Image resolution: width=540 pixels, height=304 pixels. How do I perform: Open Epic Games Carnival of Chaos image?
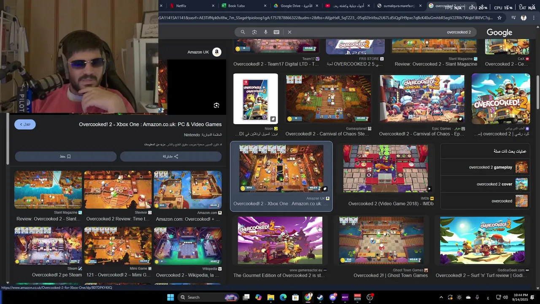(422, 99)
